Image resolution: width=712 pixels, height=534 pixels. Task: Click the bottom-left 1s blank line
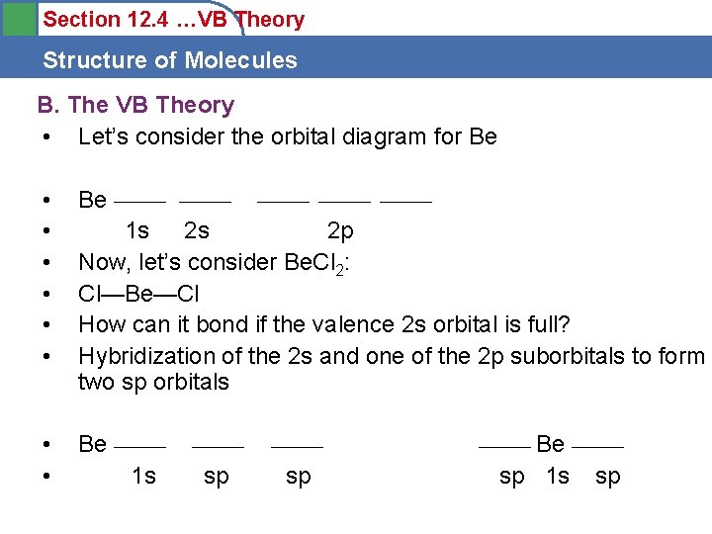coord(139,447)
